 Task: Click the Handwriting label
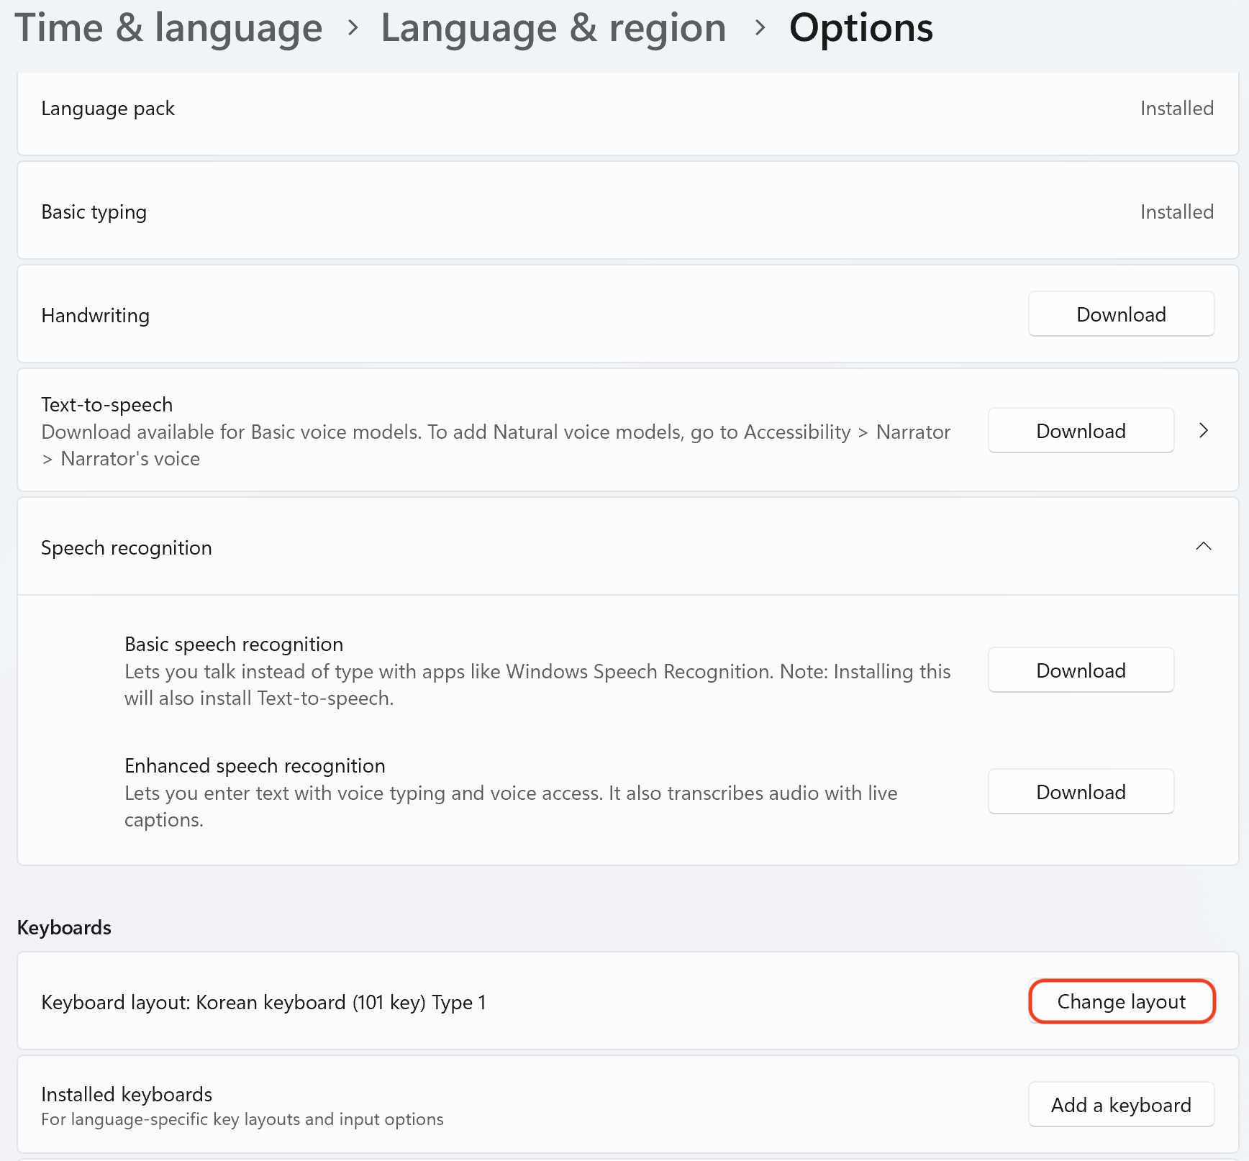click(x=96, y=316)
